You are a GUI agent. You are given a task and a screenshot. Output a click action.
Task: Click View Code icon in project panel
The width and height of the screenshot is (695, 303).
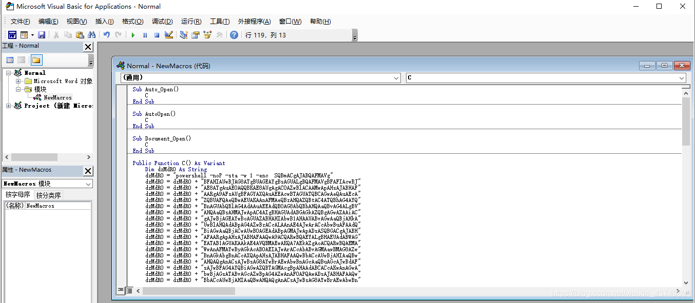(x=10, y=60)
